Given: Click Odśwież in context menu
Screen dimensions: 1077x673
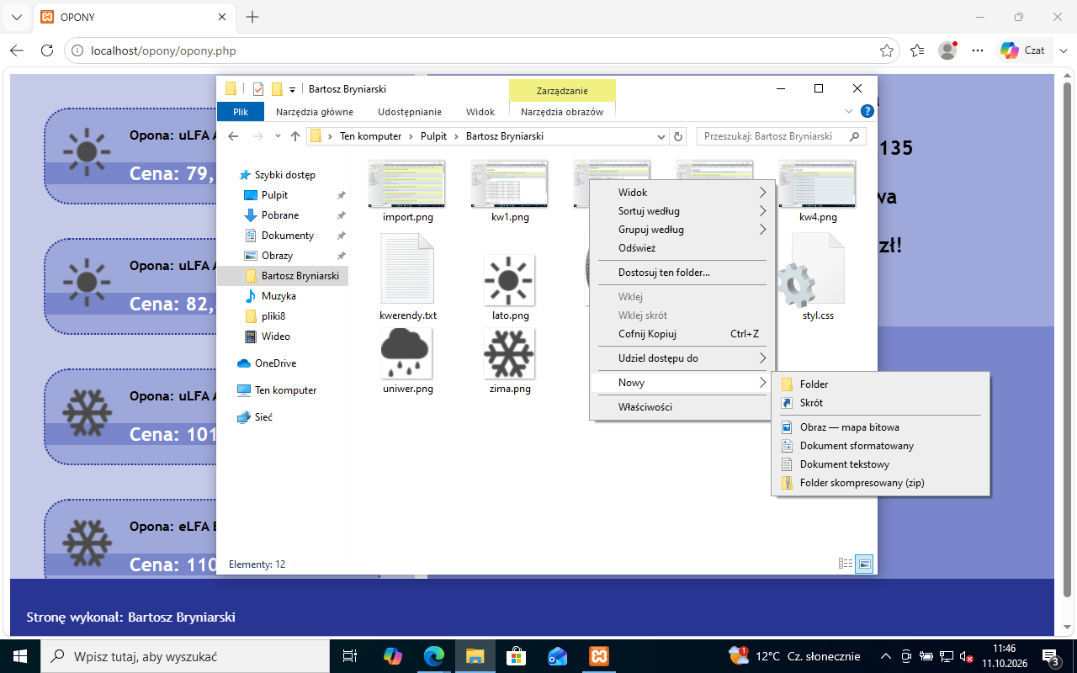Looking at the screenshot, I should point(682,248).
